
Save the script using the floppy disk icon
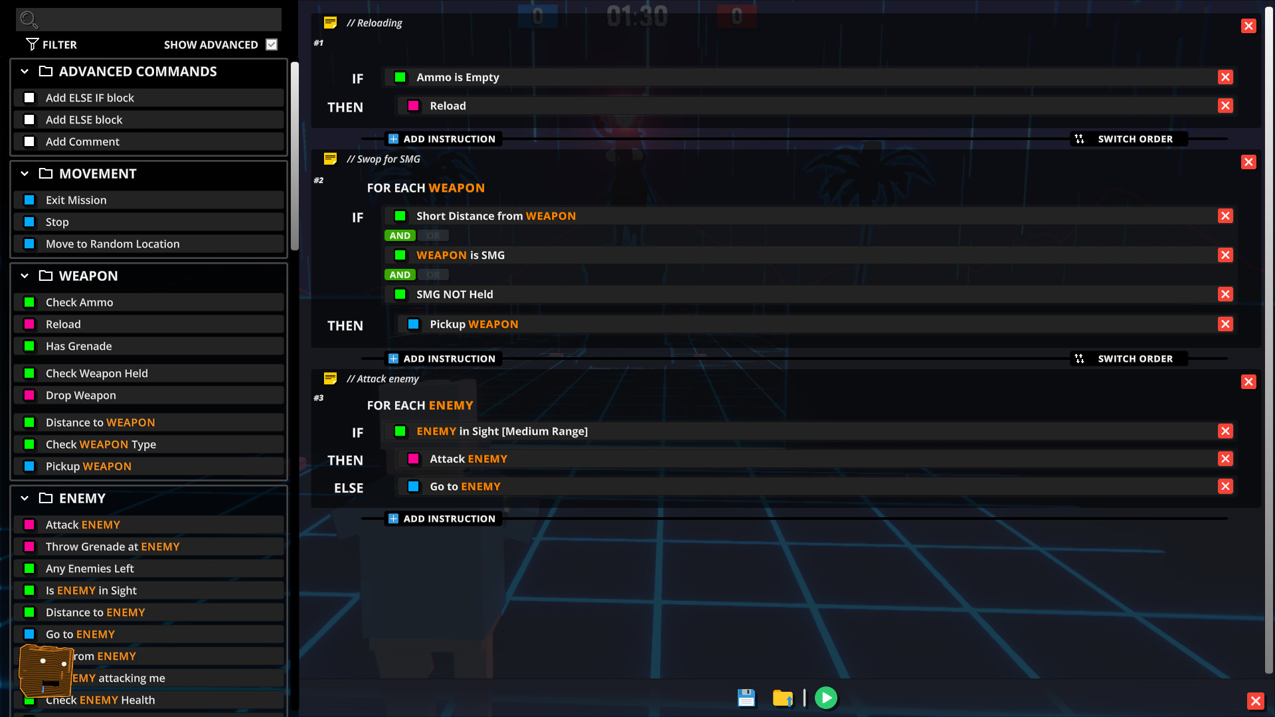746,698
